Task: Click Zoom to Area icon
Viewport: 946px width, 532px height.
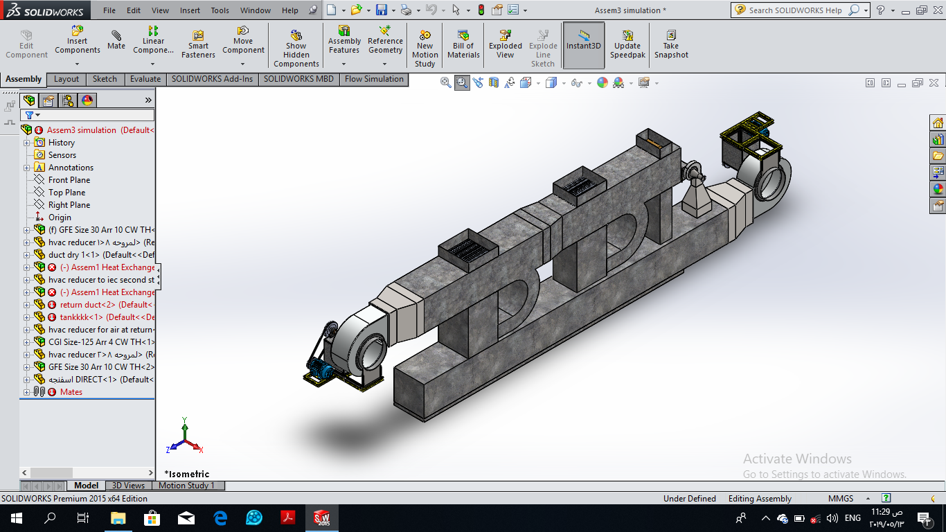Action: 462,82
